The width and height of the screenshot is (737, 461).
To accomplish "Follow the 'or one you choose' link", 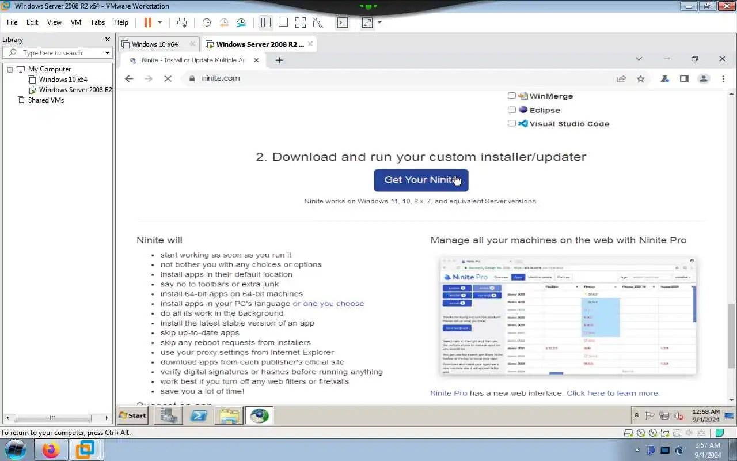I will point(328,304).
